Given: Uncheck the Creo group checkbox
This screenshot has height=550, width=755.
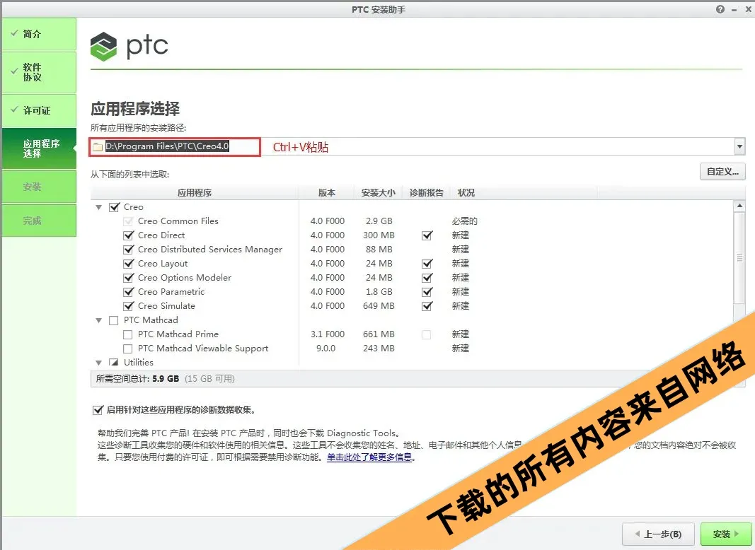Looking at the screenshot, I should tap(114, 207).
